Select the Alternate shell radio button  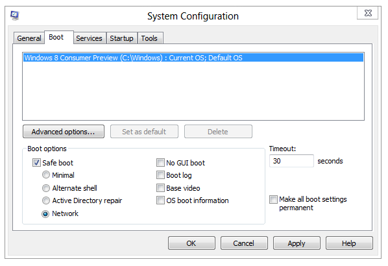pos(46,188)
